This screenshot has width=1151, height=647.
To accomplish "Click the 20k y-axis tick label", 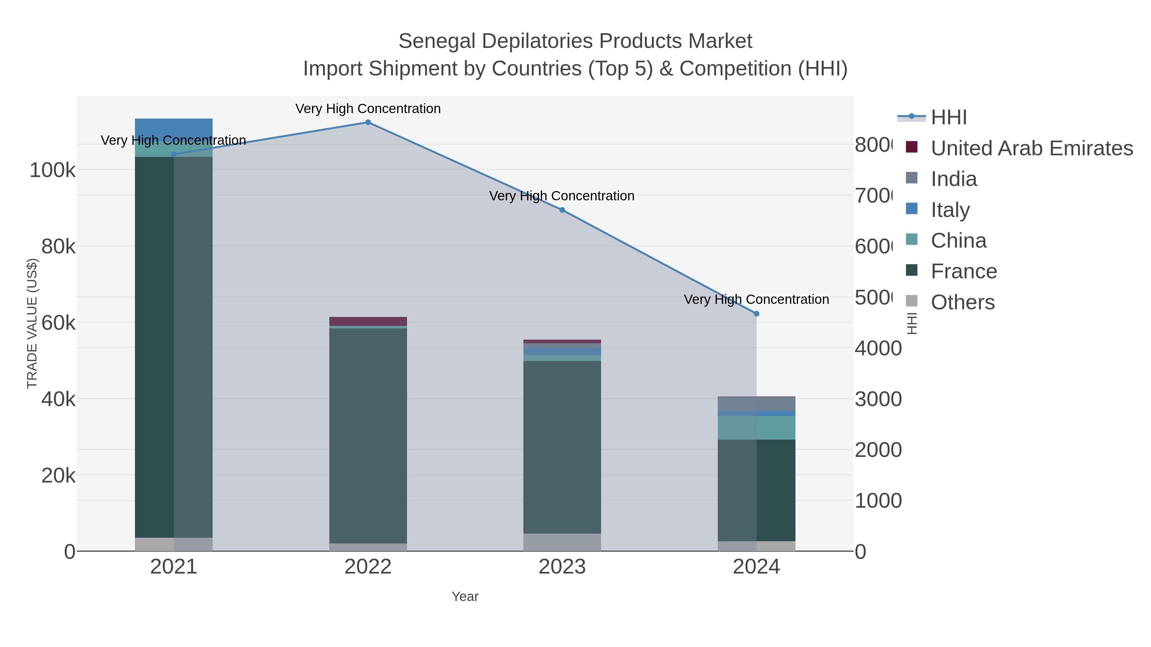I will pos(58,475).
